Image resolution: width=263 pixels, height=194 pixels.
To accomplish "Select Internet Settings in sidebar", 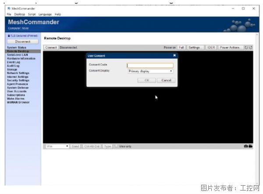I will pyautogui.click(x=18, y=77).
